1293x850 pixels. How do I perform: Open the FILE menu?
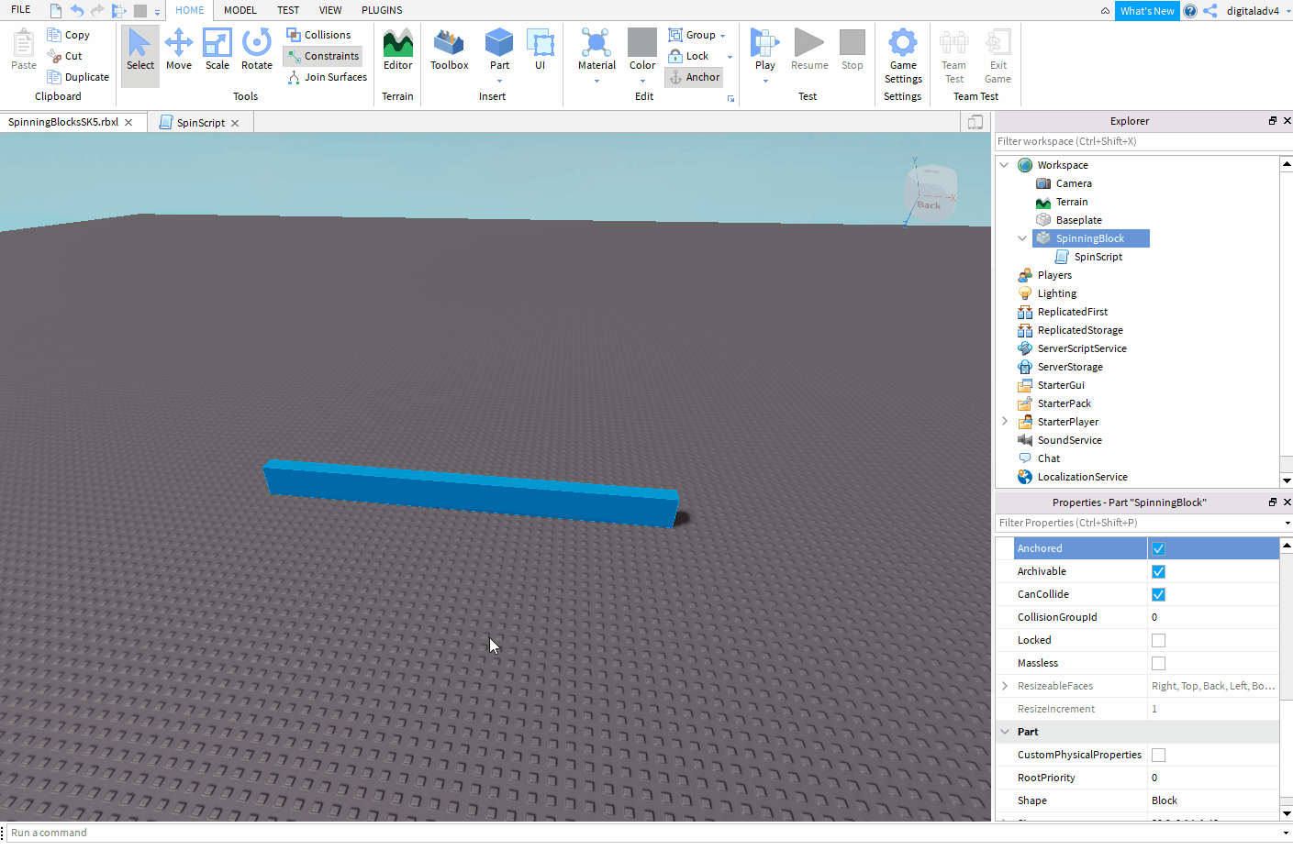click(21, 10)
